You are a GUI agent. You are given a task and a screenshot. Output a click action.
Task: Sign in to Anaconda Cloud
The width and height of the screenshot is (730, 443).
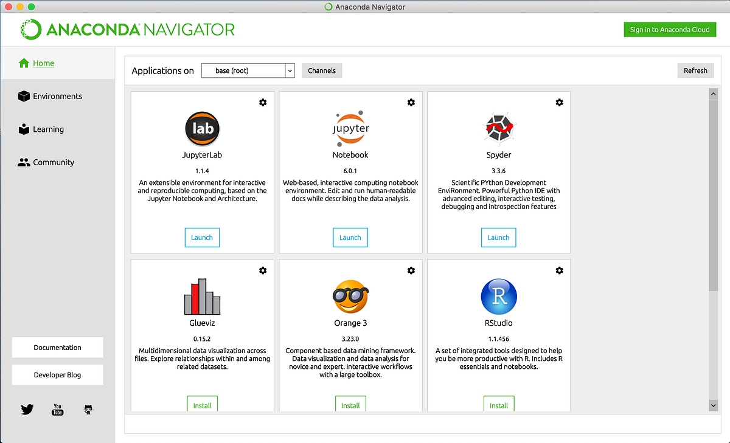click(x=670, y=29)
